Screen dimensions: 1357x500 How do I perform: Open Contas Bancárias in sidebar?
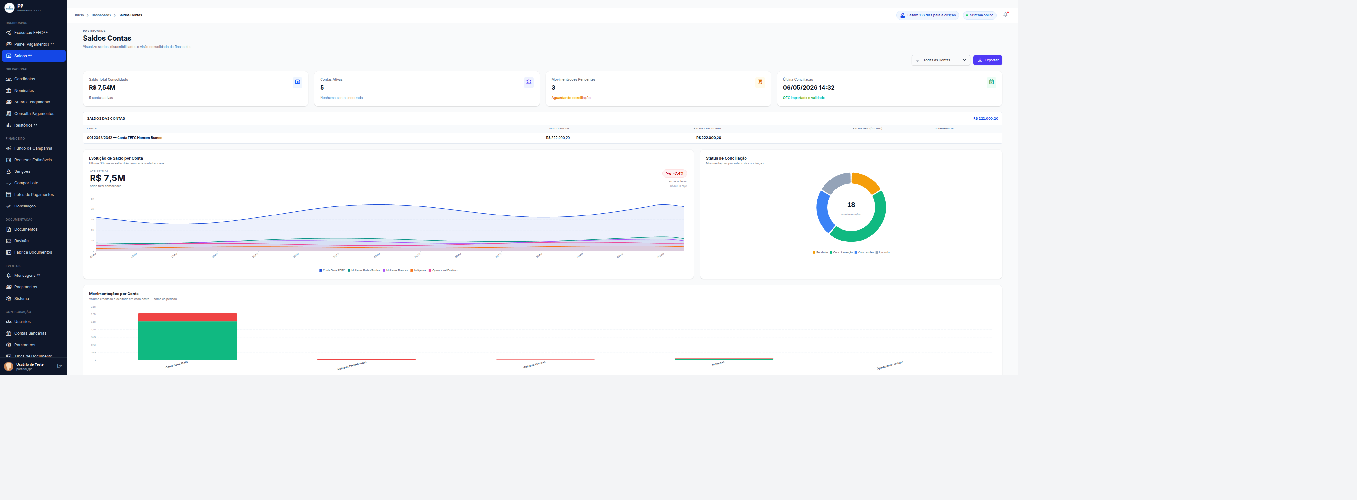34,334
